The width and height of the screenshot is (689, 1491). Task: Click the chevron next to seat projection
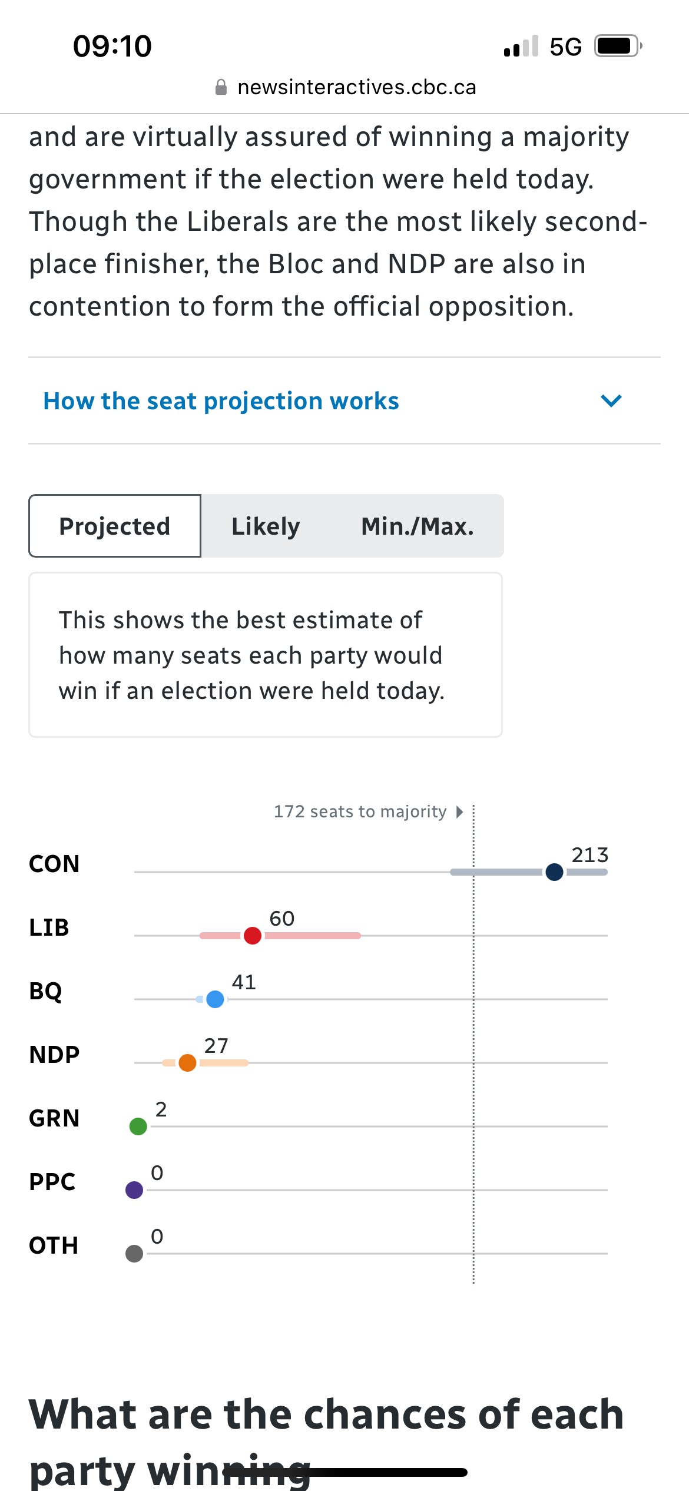(611, 401)
